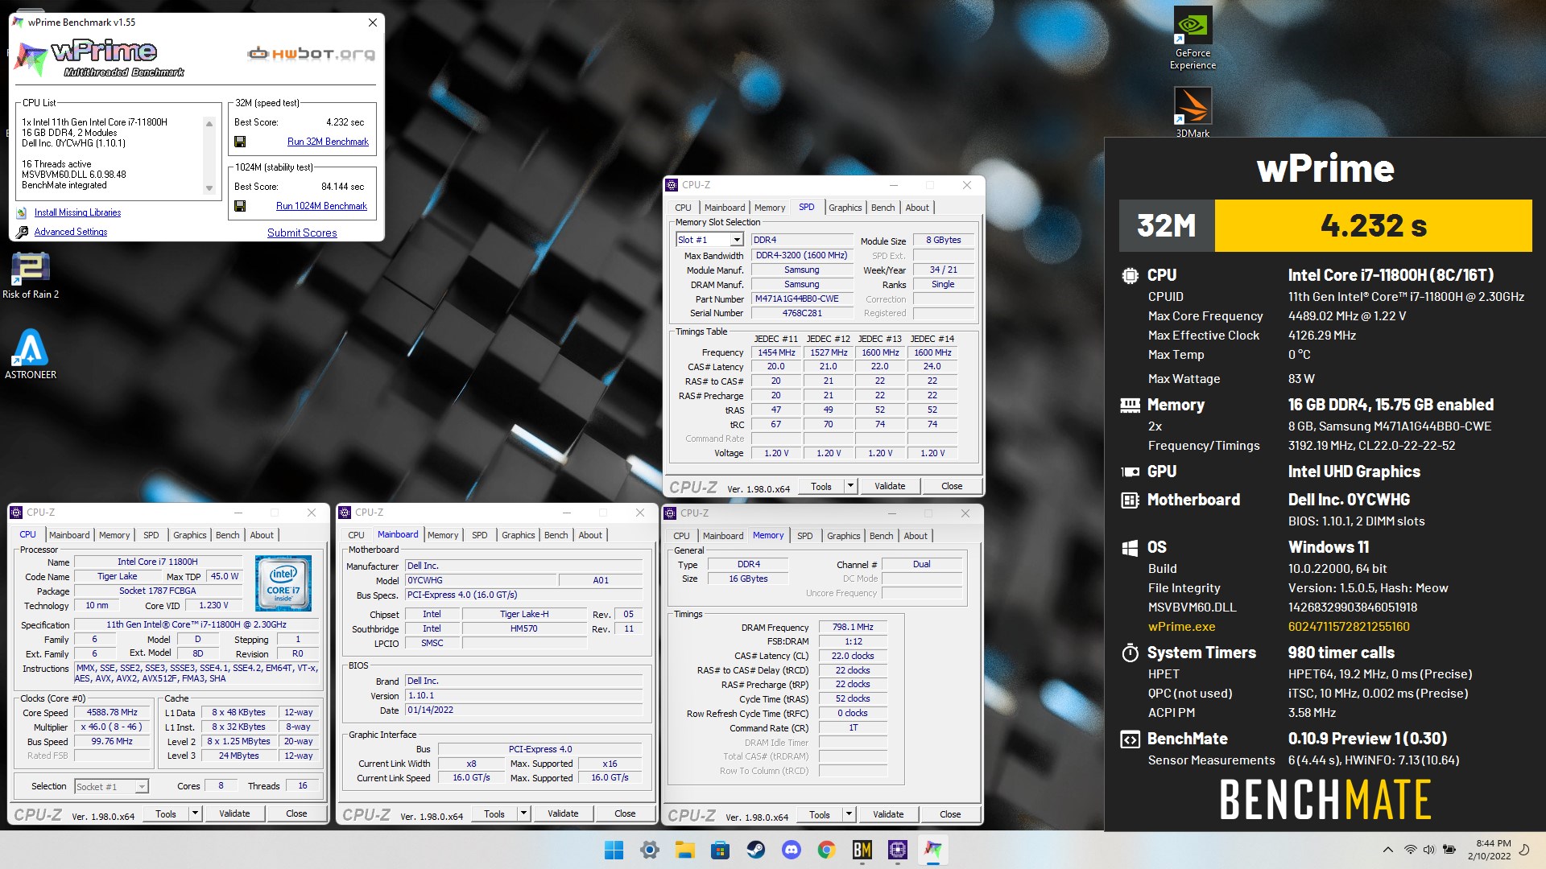Close the wPrime Benchmark window
Viewport: 1546px width, 869px height.
373,23
